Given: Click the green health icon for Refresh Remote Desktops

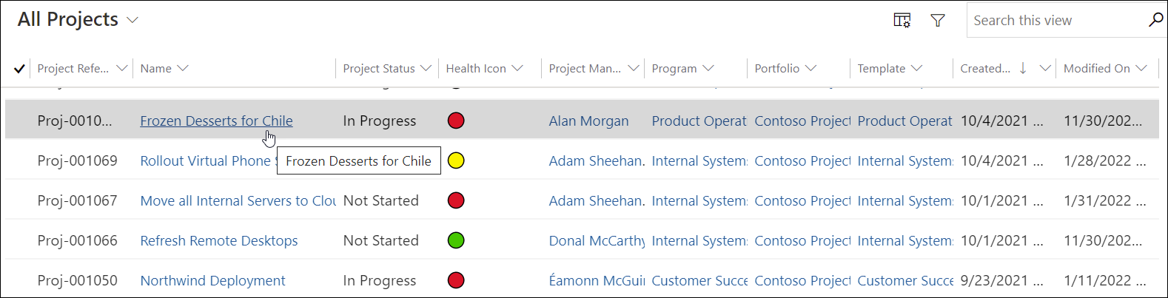Looking at the screenshot, I should pos(456,240).
